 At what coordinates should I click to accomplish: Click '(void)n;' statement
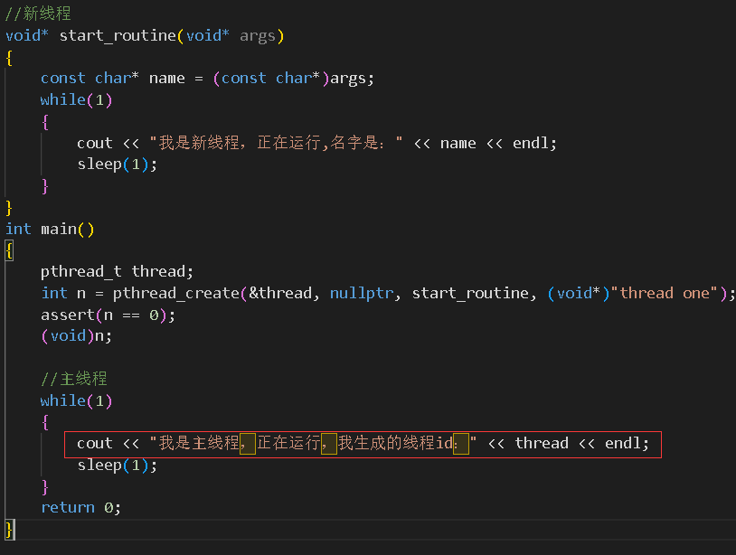coord(77,336)
